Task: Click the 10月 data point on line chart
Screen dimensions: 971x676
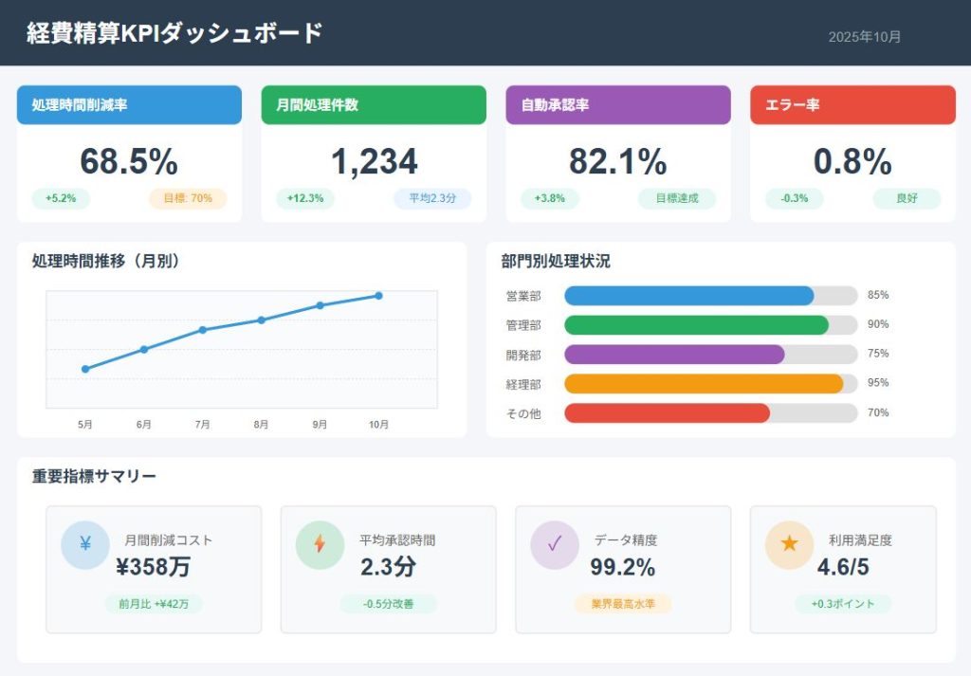Action: point(378,296)
